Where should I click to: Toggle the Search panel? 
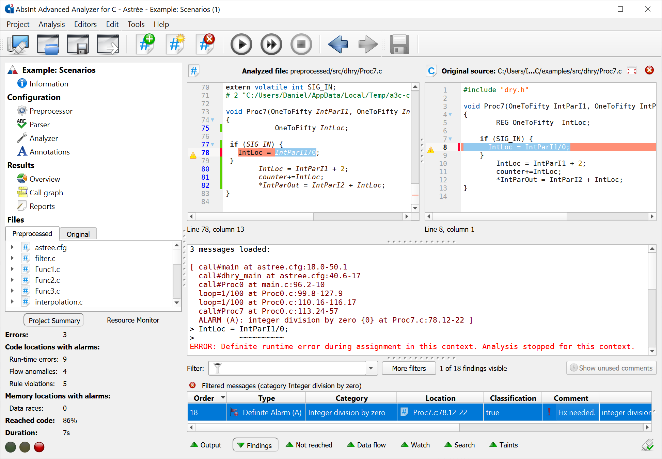pyautogui.click(x=459, y=445)
